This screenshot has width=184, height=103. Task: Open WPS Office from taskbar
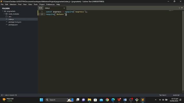coord(119,100)
